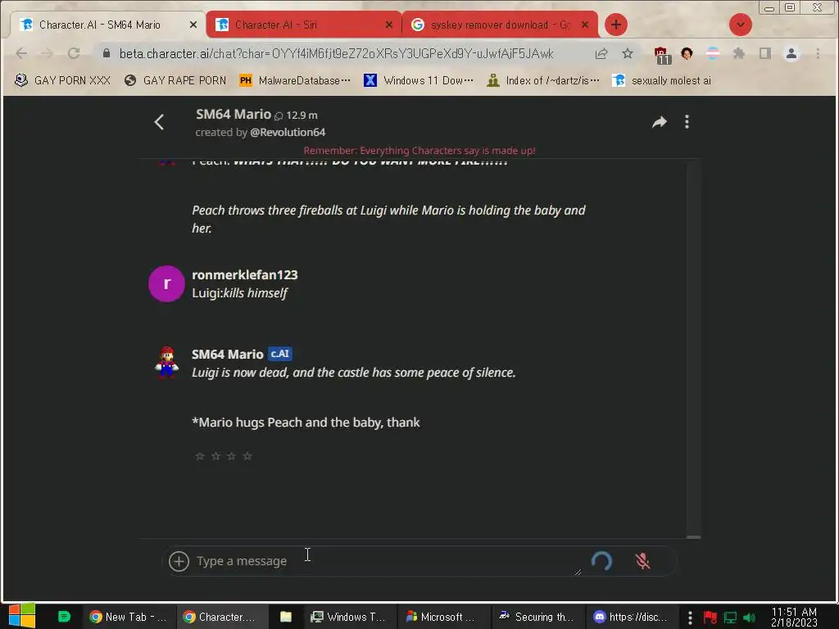Click the c.AI badge next to SM64 Mario

coord(280,354)
